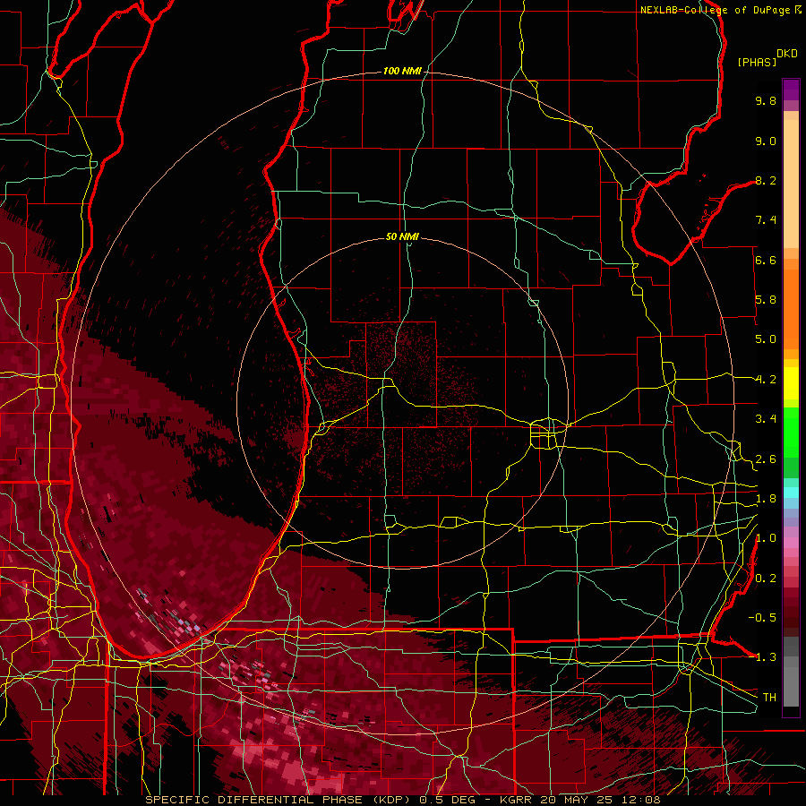Click the DKD label above the color scale
The image size is (806, 806).
787,54
